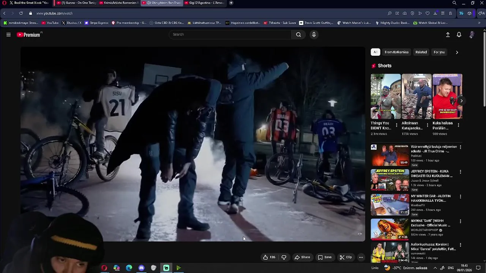This screenshot has width=486, height=273.
Task: Dislike the video
Action: pyautogui.click(x=284, y=257)
